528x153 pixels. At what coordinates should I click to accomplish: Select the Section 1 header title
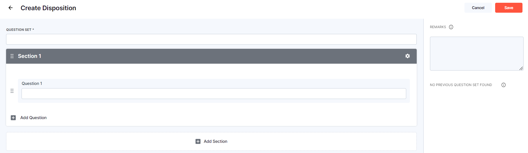(30, 56)
